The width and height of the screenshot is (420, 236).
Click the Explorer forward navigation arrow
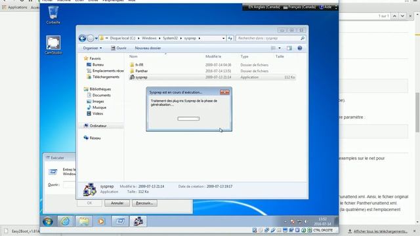[91, 38]
